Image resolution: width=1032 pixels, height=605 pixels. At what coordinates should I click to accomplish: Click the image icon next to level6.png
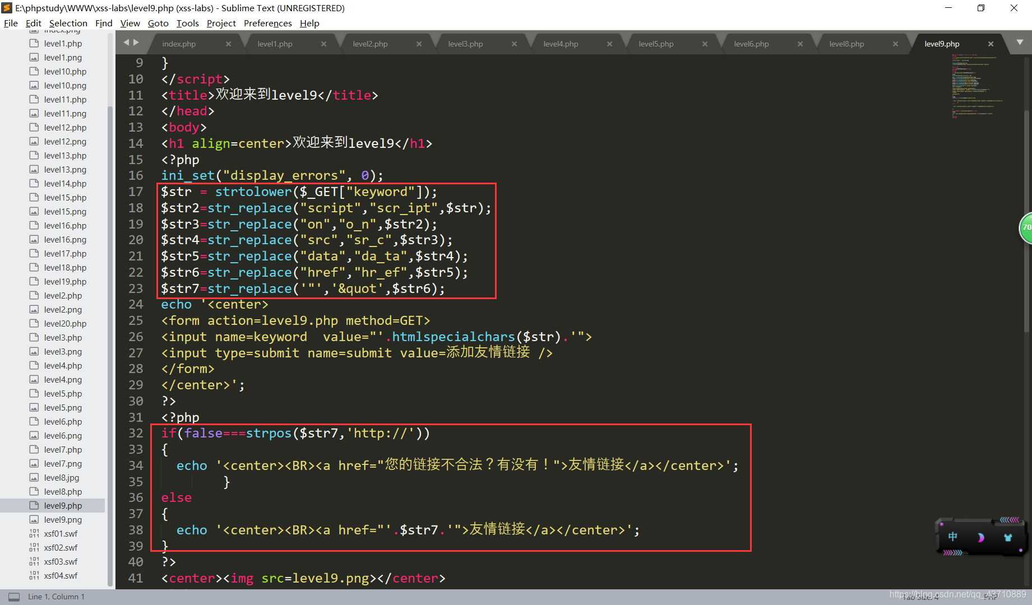pyautogui.click(x=34, y=435)
